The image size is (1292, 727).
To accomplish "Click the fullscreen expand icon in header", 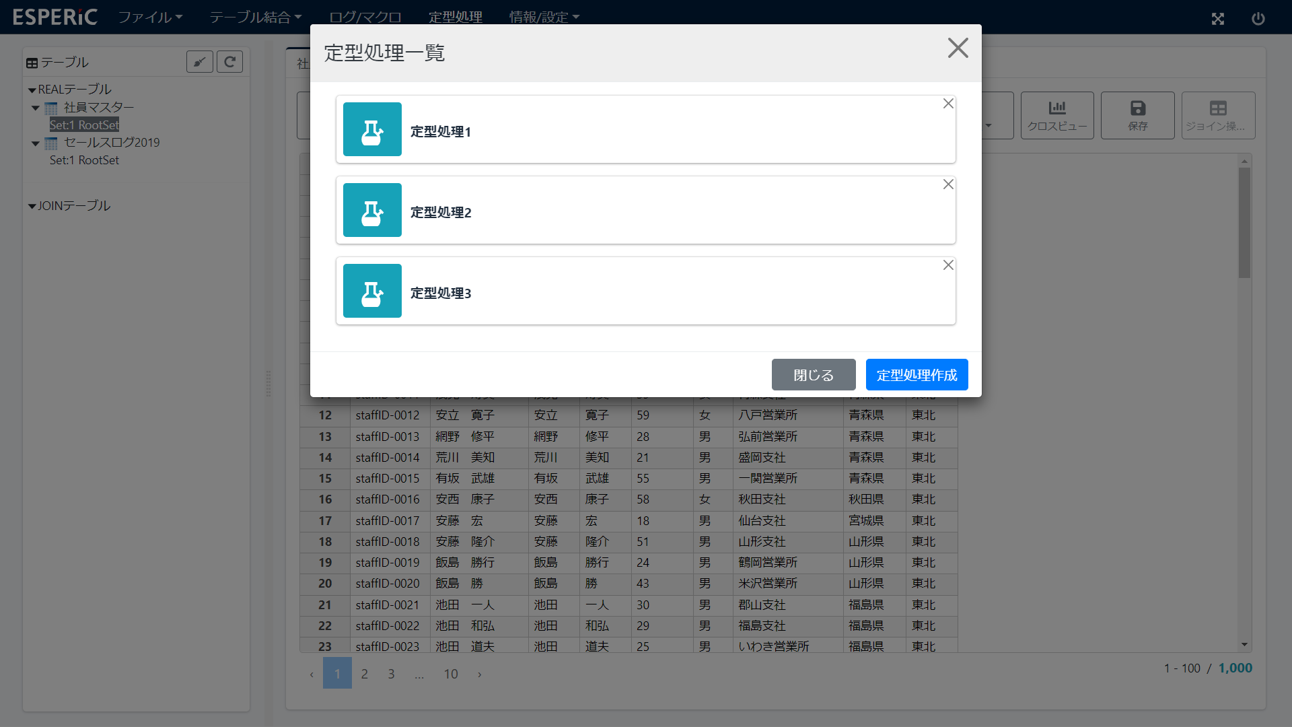I will click(1218, 19).
